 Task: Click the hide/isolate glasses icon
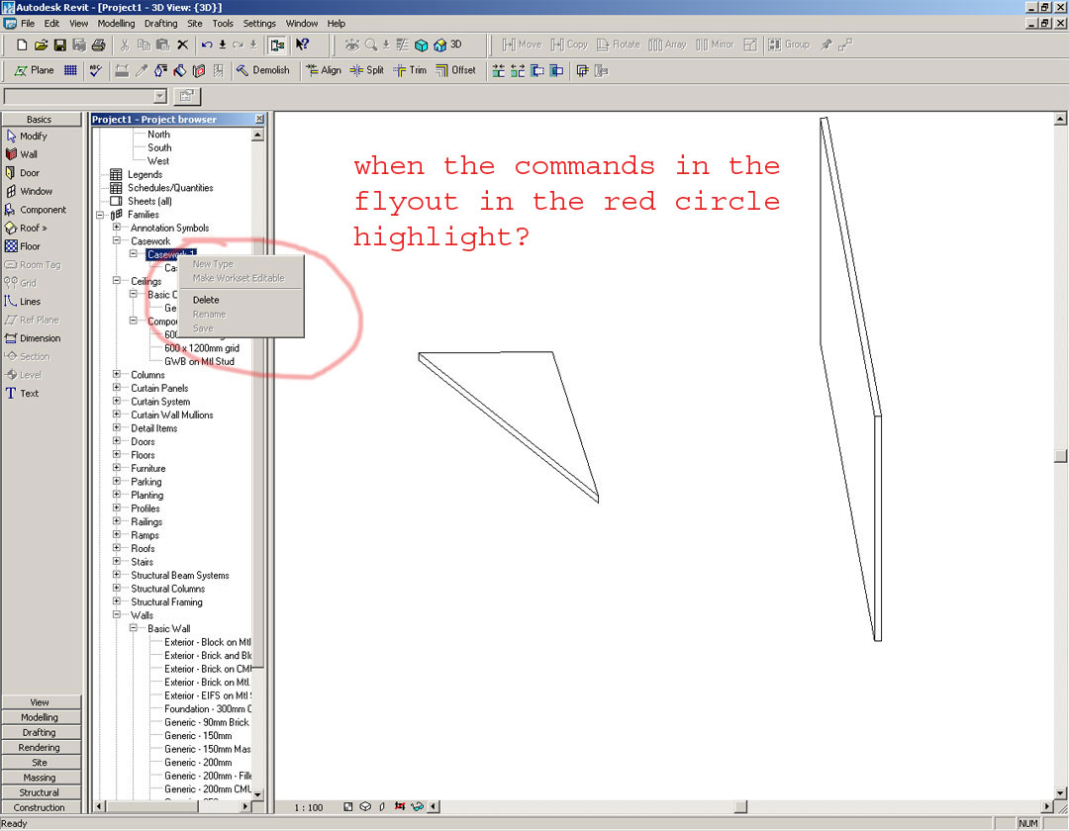(417, 807)
